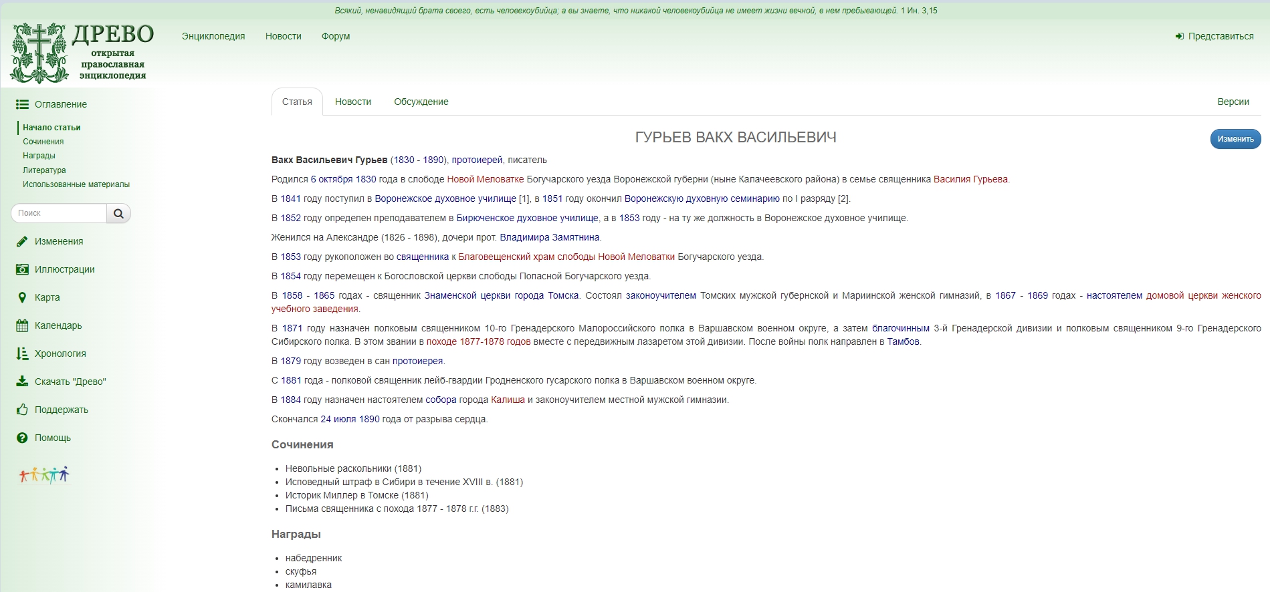The width and height of the screenshot is (1270, 592).
Task: Open the Иллюстрации sidebar link
Action: [x=65, y=269]
